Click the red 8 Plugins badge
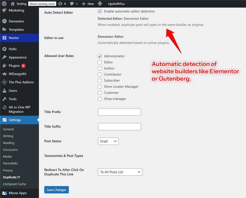Image resolution: width=246 pixels, height=198 pixels. click(x=23, y=66)
